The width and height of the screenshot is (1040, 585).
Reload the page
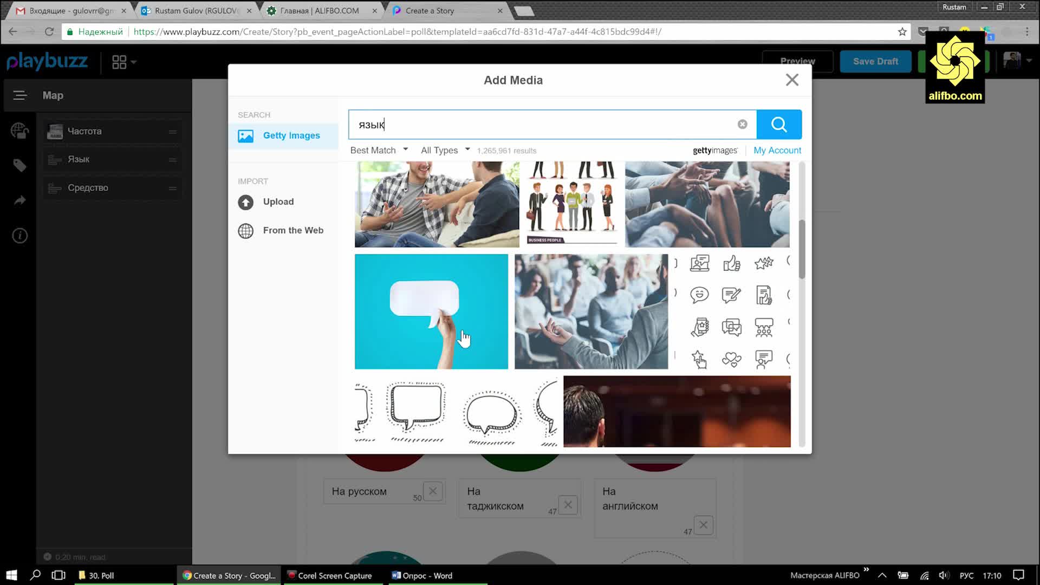49,31
